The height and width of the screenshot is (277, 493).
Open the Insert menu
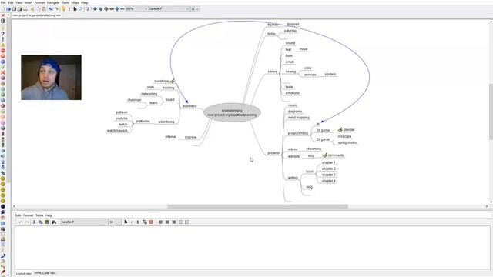pyautogui.click(x=29, y=2)
